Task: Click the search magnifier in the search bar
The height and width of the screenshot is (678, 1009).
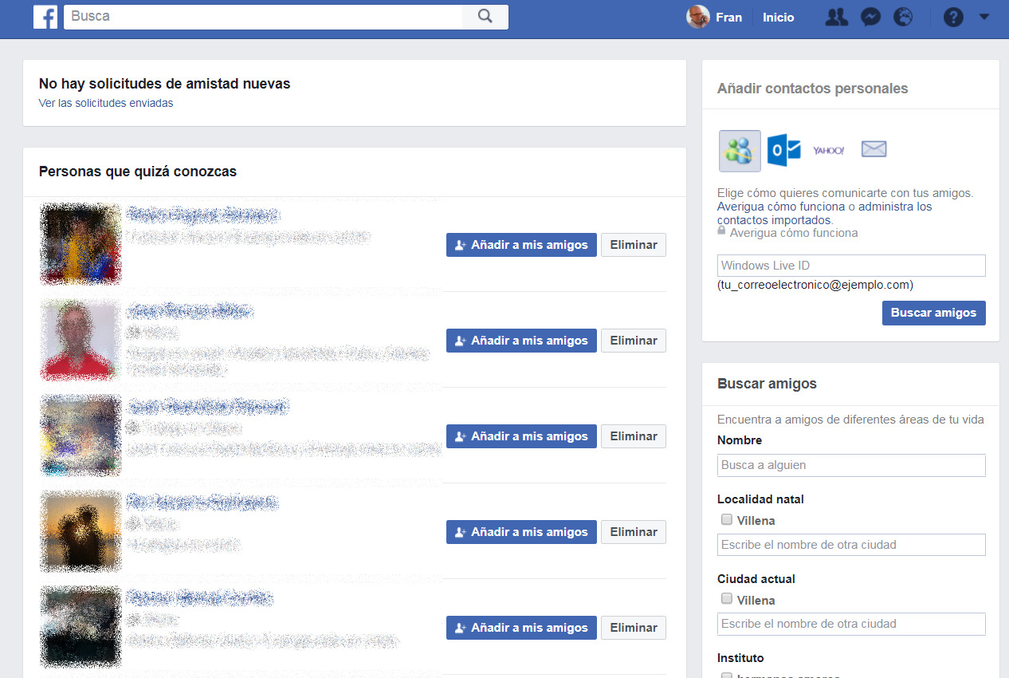Action: point(485,16)
